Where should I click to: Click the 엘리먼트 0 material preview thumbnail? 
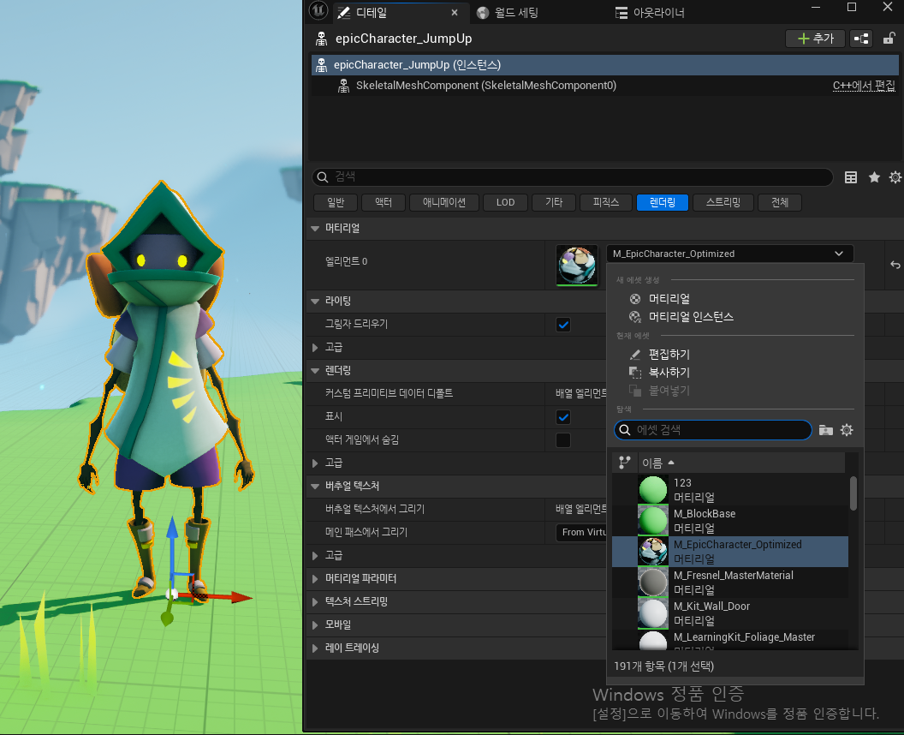point(576,265)
